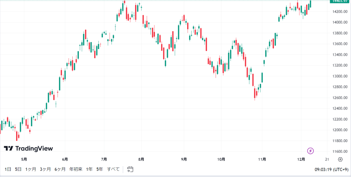Click the 7月 time axis label

[x=104, y=159]
